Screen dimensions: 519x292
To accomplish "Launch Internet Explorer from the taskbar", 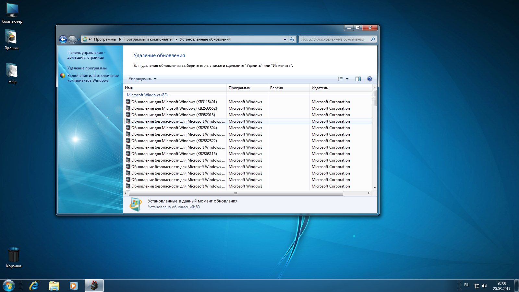I will point(34,286).
